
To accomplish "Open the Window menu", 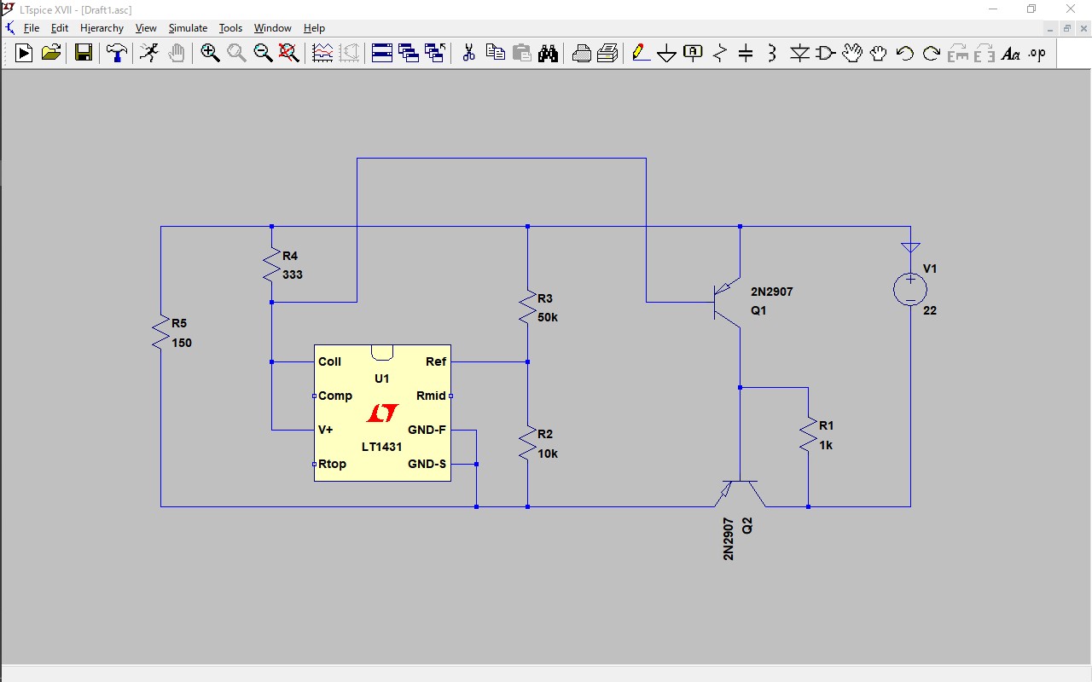I will pyautogui.click(x=272, y=28).
